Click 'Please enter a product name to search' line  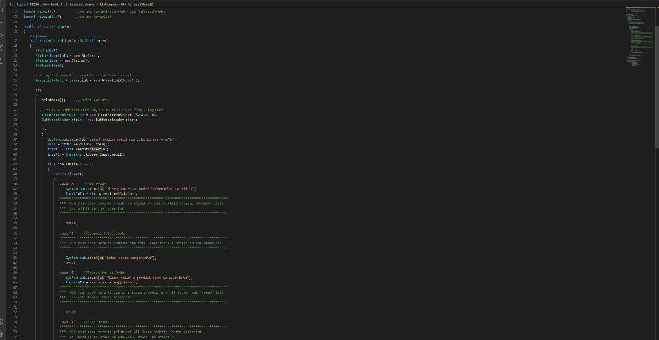click(129, 278)
